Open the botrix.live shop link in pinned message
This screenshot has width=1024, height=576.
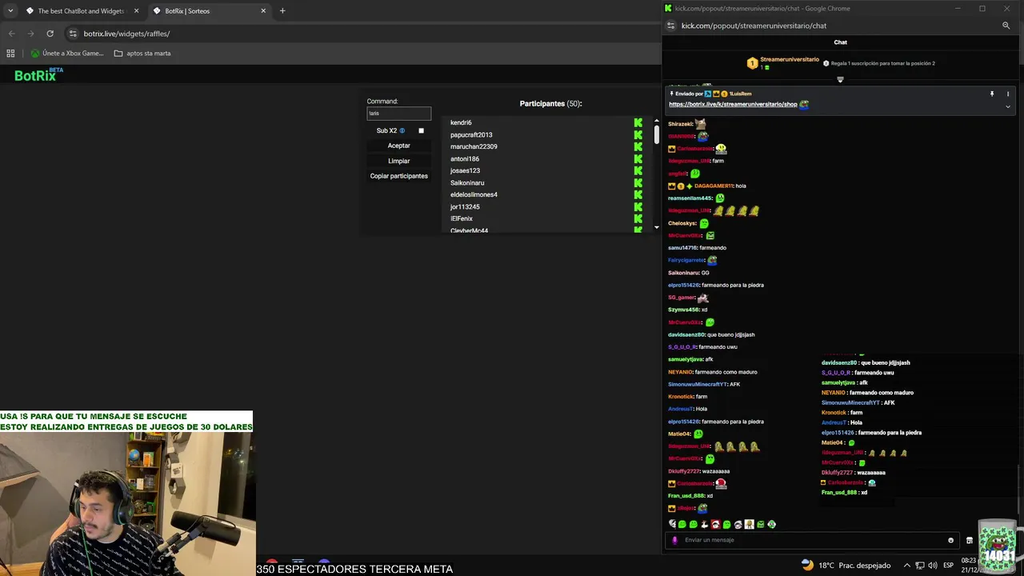[733, 105]
